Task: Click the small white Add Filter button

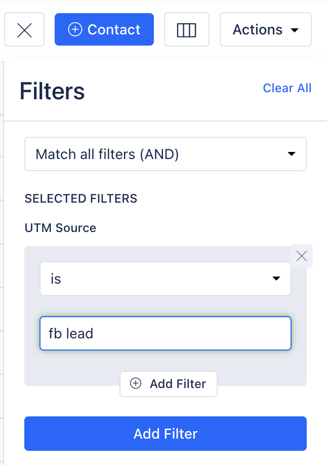Action: coord(169,384)
